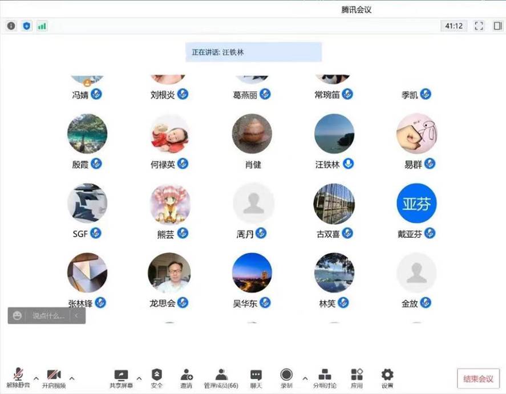This screenshot has width=506, height=394.
Task: Enter full screen mode via top-right icon
Action: [479, 26]
